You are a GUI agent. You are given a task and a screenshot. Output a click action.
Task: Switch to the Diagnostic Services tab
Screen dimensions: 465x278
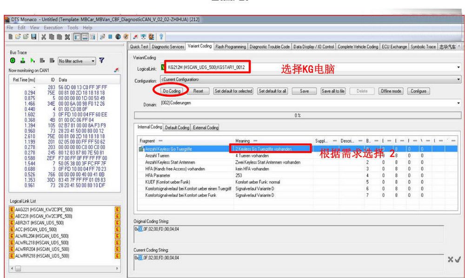point(168,47)
